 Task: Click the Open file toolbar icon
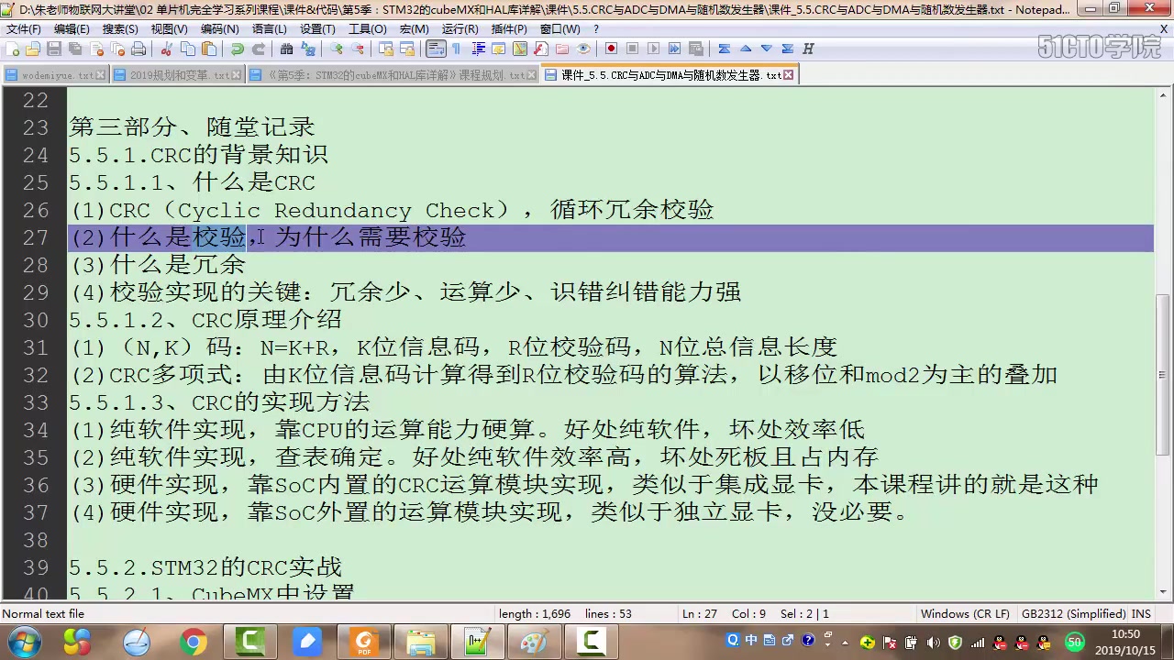point(32,49)
